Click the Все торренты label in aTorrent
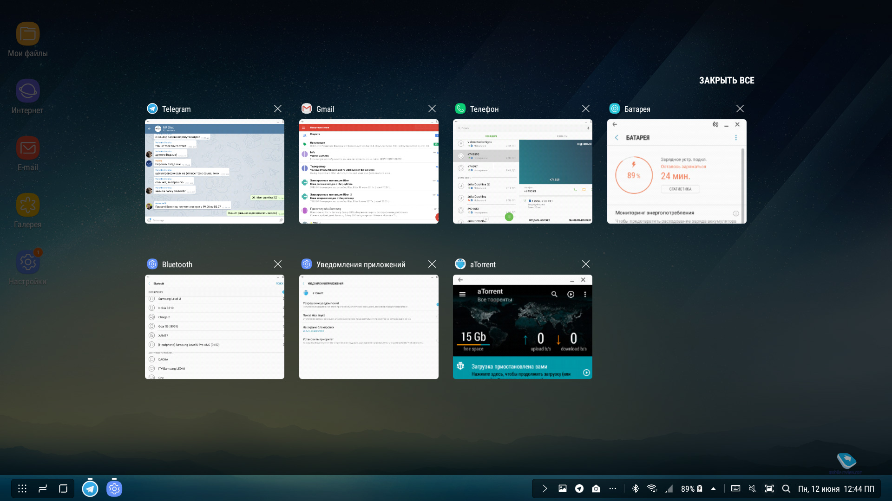Screen dimensions: 892x501 tap(495, 300)
